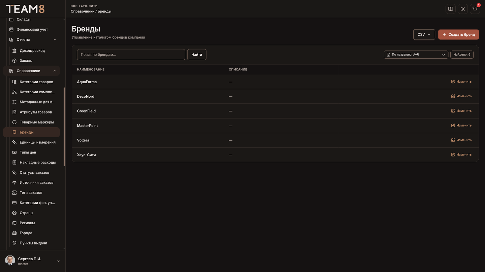Click the Города building icon in sidebar

pos(14,233)
